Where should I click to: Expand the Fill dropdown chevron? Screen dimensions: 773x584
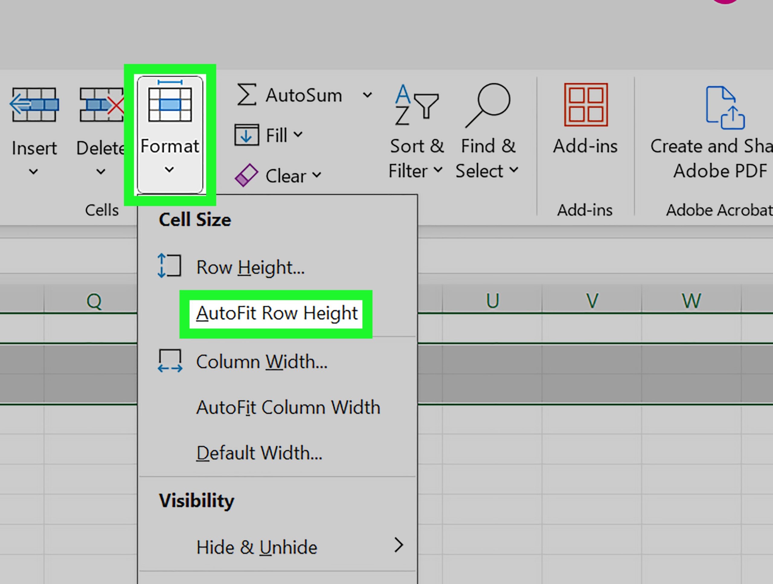click(298, 134)
